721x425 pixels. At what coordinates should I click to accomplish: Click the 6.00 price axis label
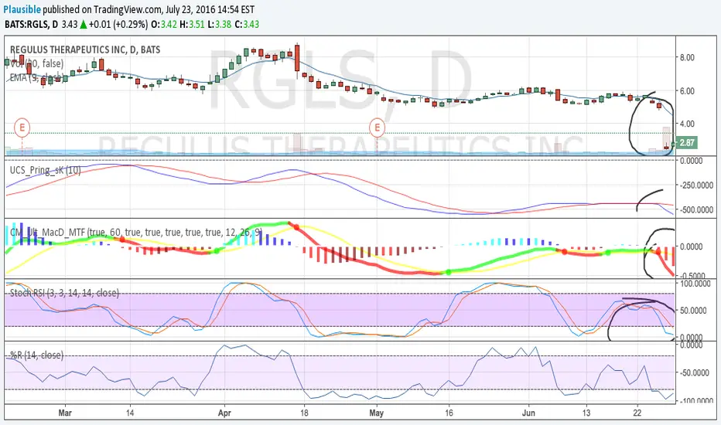(687, 91)
